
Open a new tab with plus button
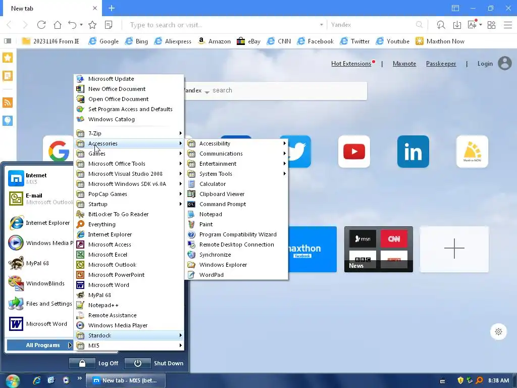point(112,8)
